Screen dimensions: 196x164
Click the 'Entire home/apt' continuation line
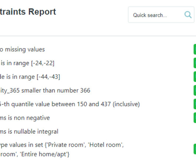point(35,154)
